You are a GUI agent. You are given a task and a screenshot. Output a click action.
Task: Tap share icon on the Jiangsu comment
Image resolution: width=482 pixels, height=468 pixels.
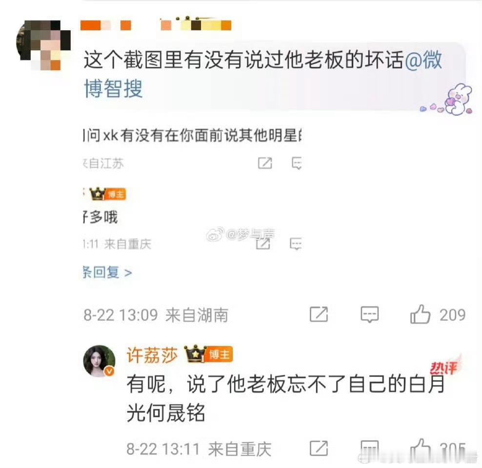click(x=265, y=163)
